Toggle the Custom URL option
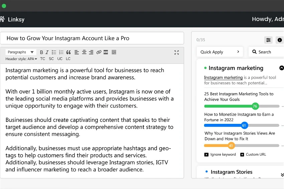The width and height of the screenshot is (284, 189). 242,155
